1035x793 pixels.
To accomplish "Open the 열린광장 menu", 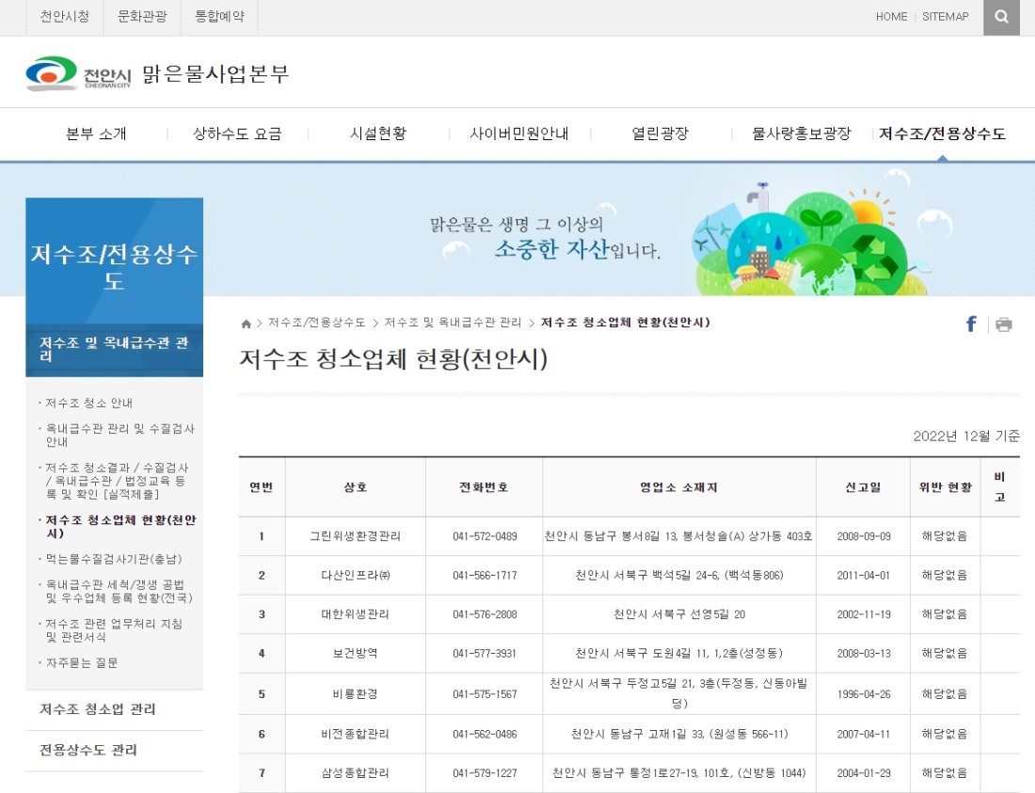I will click(660, 134).
